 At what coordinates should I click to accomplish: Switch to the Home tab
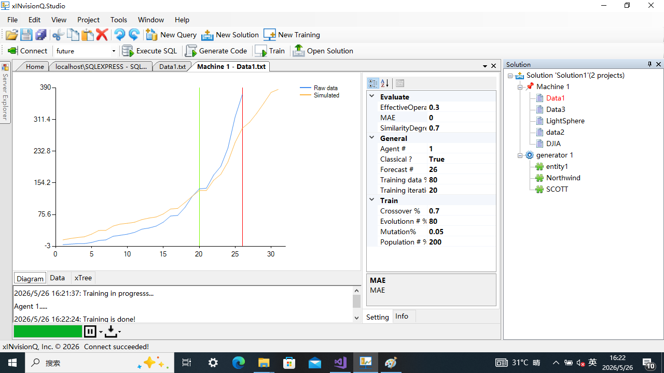click(35, 66)
